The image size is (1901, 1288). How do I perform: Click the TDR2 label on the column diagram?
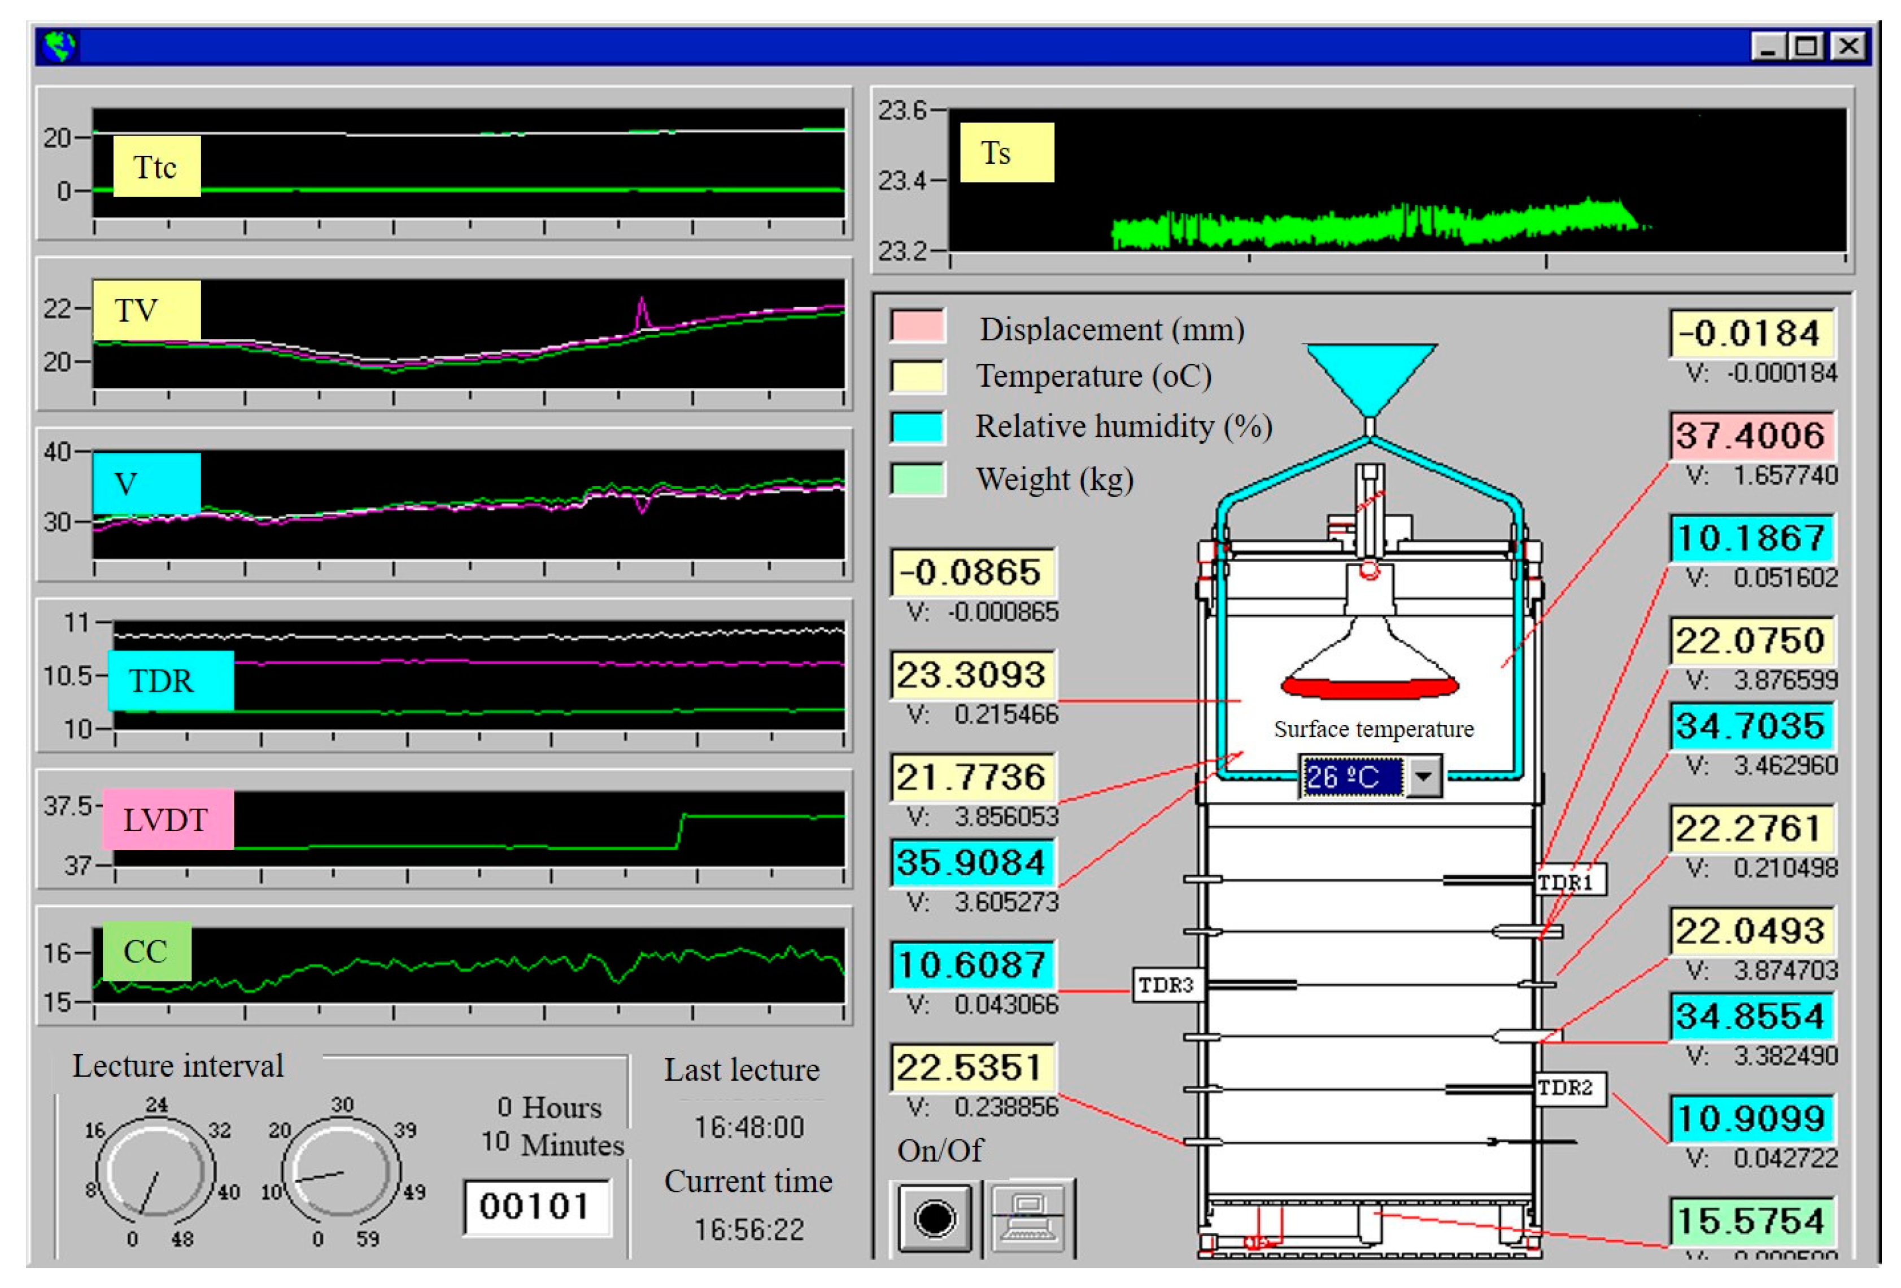pyautogui.click(x=1568, y=1088)
